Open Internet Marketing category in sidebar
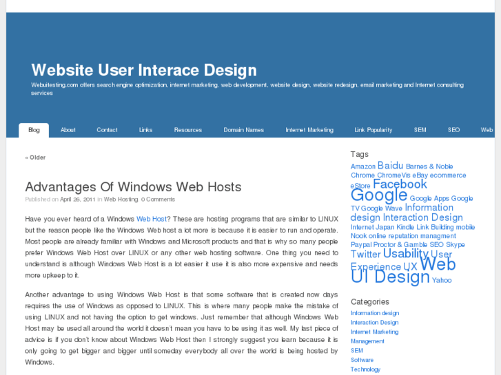The width and height of the screenshot is (501, 375). [x=375, y=332]
